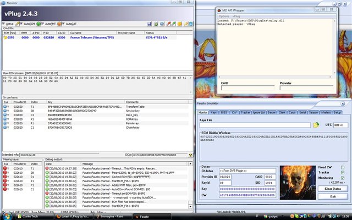Switch to the Server tab

[272, 112]
